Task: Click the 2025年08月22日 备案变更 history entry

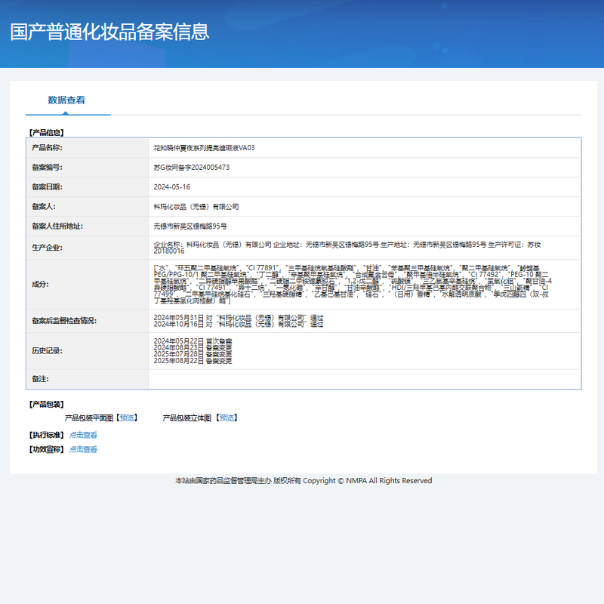Action: pos(193,361)
